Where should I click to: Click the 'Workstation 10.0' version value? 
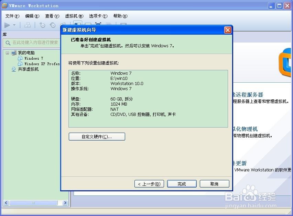point(127,84)
